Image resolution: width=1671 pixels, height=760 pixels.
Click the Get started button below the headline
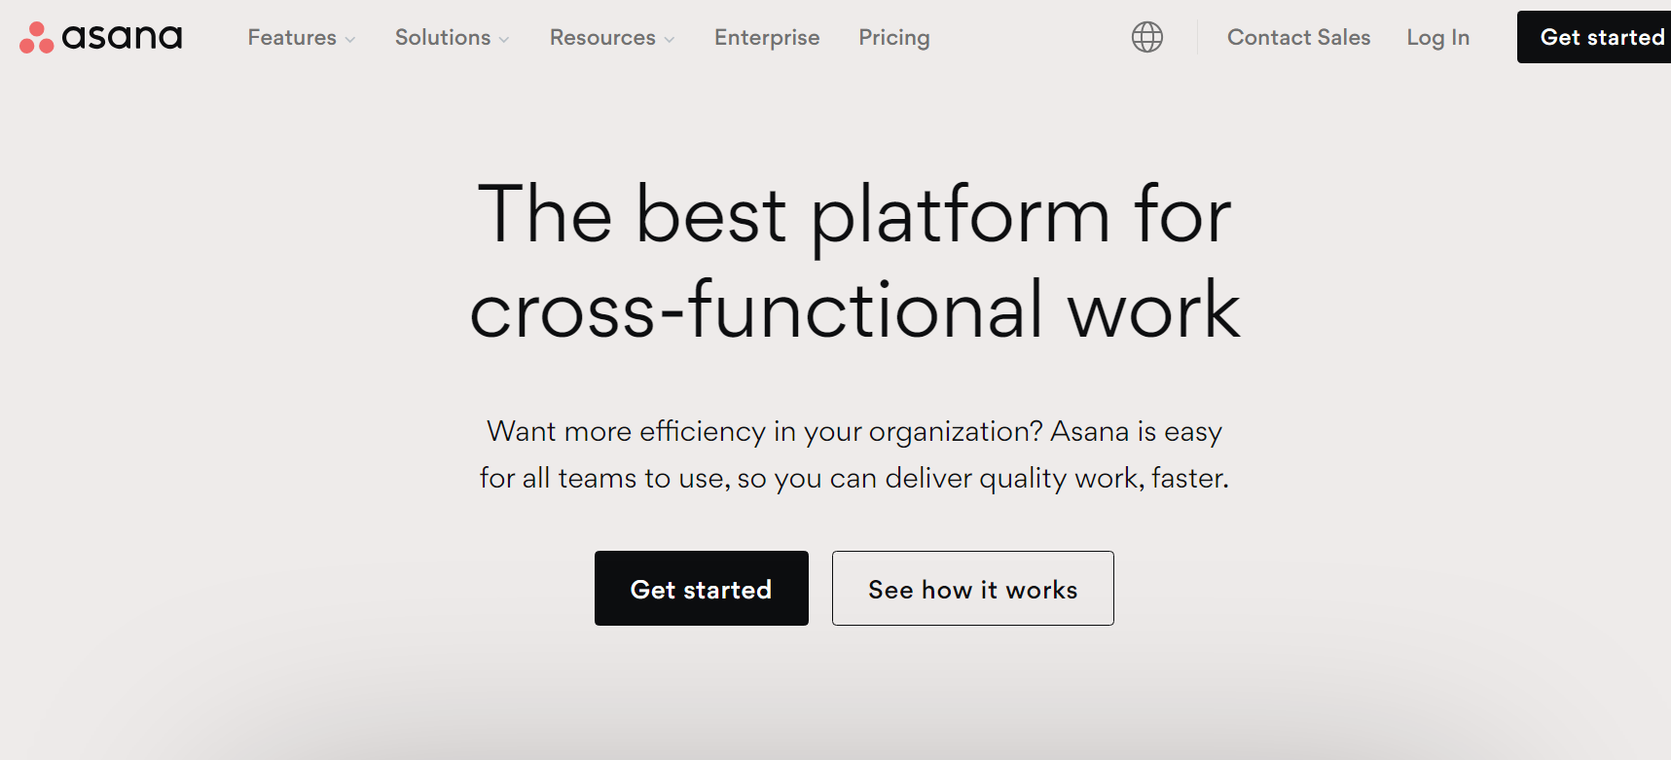coord(702,589)
